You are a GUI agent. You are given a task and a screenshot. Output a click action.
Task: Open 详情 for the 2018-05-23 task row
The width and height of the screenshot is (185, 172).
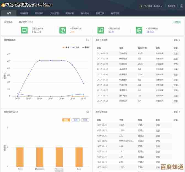coord(175,53)
